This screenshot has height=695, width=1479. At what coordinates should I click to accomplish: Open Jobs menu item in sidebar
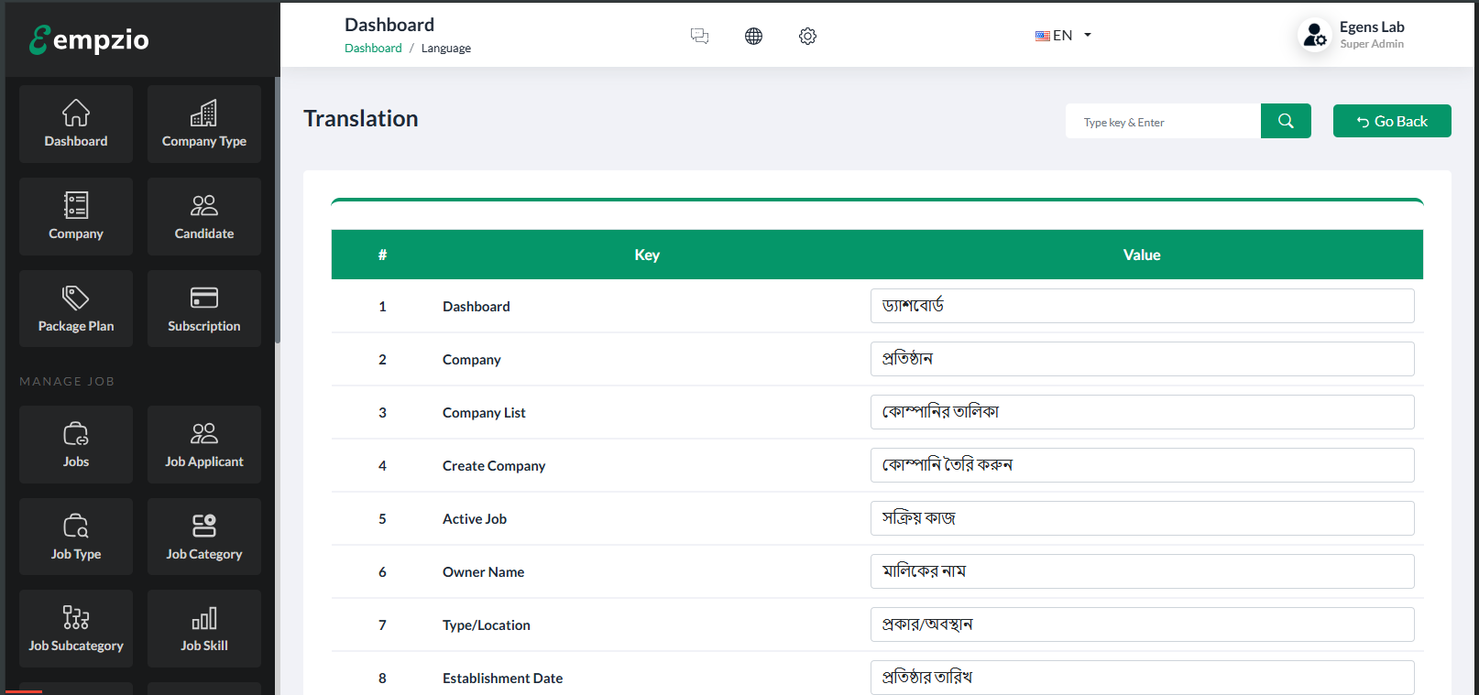click(x=76, y=445)
